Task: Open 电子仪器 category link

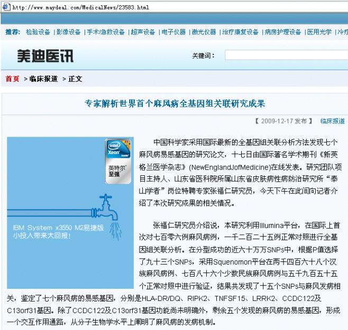Action: pos(173,32)
